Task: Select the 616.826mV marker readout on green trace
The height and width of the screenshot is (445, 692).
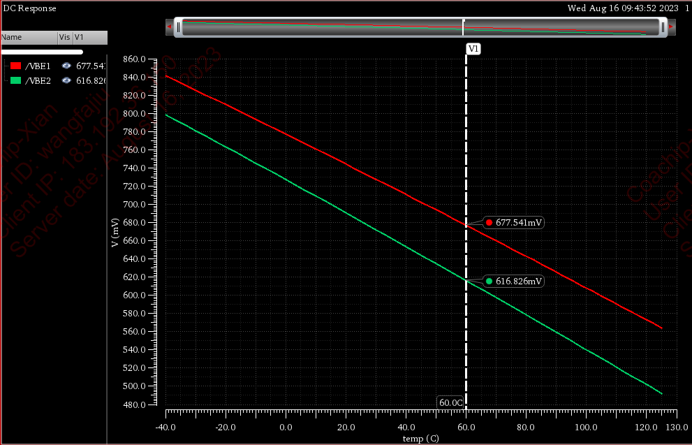Action: [x=514, y=281]
